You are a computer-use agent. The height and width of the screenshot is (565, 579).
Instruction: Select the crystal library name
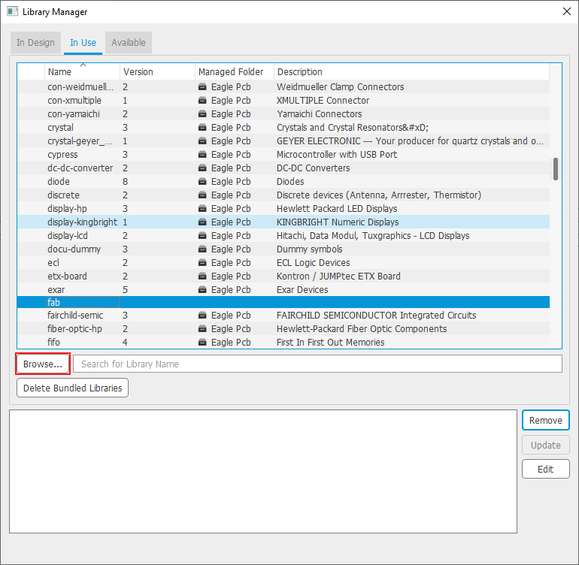tap(60, 127)
